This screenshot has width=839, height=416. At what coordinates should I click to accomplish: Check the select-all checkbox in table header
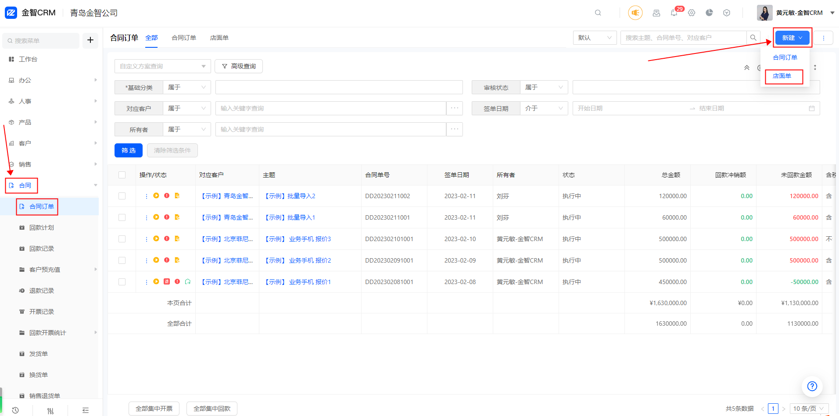point(122,175)
